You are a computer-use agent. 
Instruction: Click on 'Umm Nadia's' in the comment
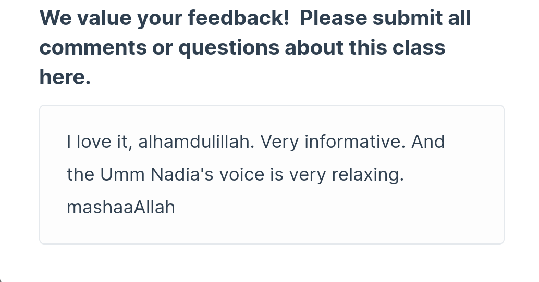tap(157, 174)
